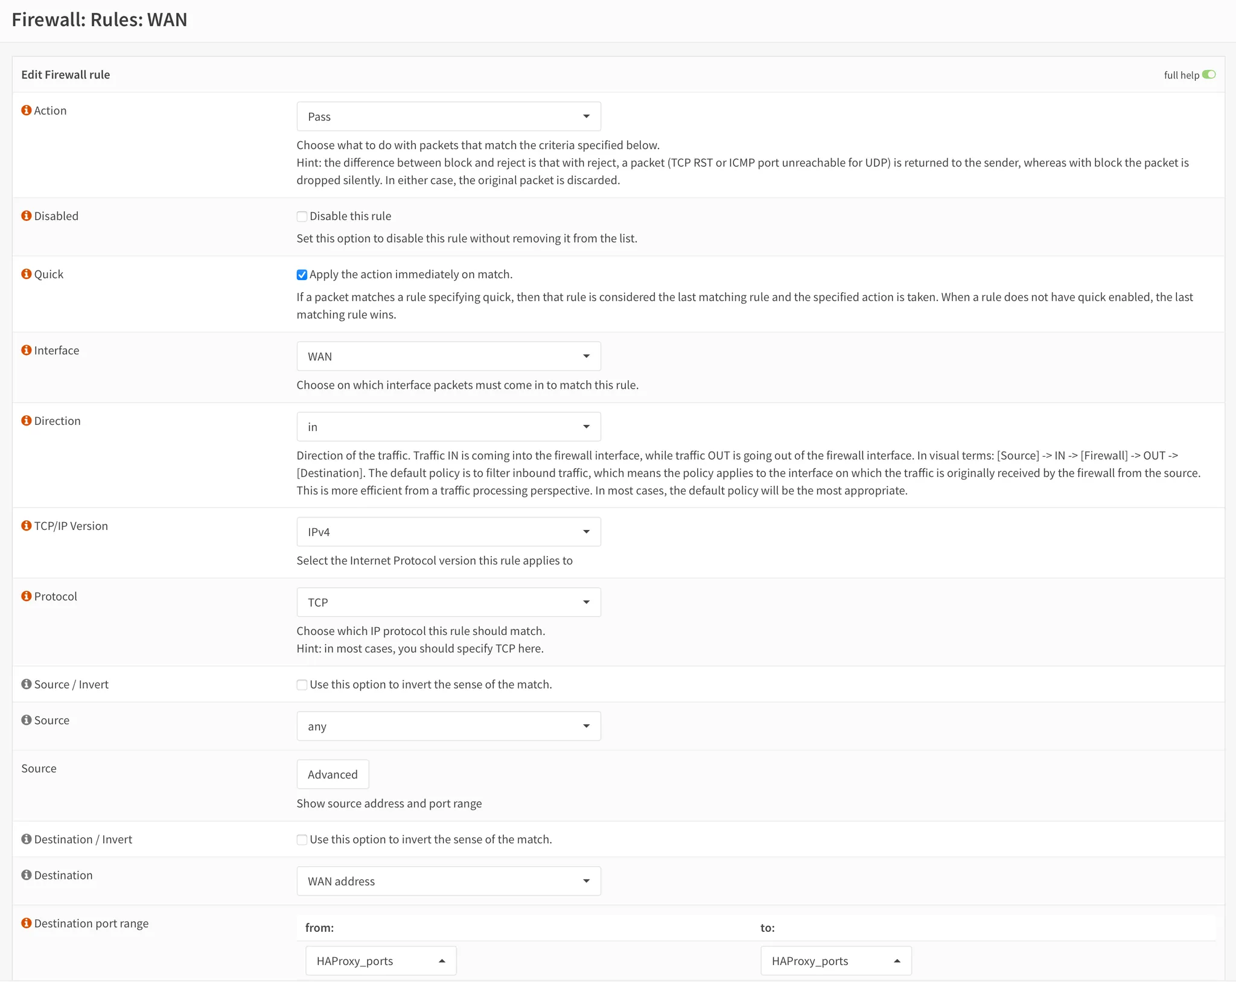The height and width of the screenshot is (982, 1236).
Task: Click the info icon beside Disabled label
Action: [x=26, y=216]
